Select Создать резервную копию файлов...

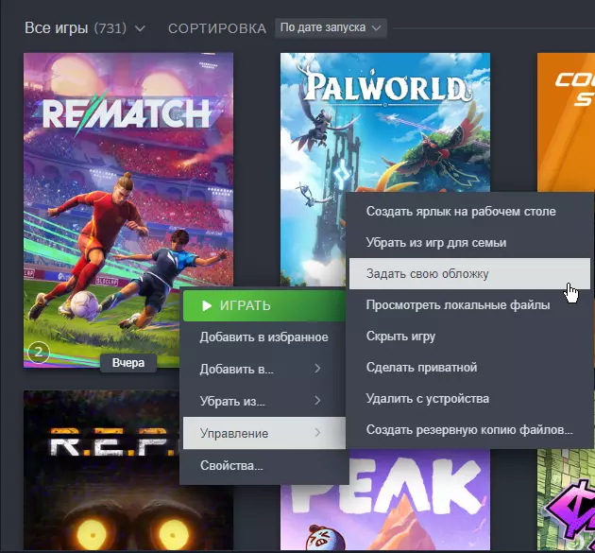click(x=469, y=429)
